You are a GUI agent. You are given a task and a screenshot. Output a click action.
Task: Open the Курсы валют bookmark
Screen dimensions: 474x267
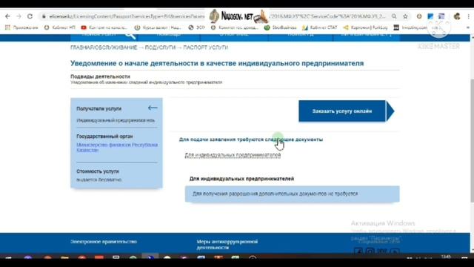(158, 27)
